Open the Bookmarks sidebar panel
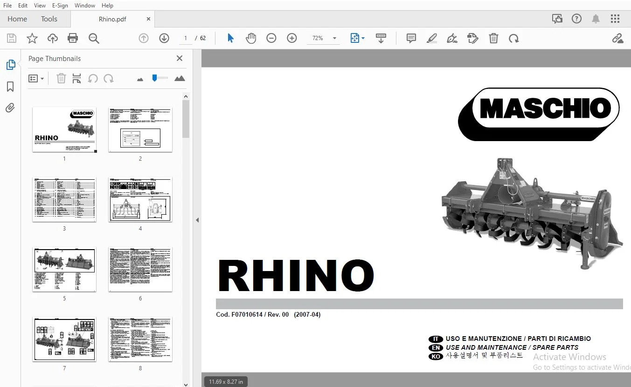 click(10, 87)
